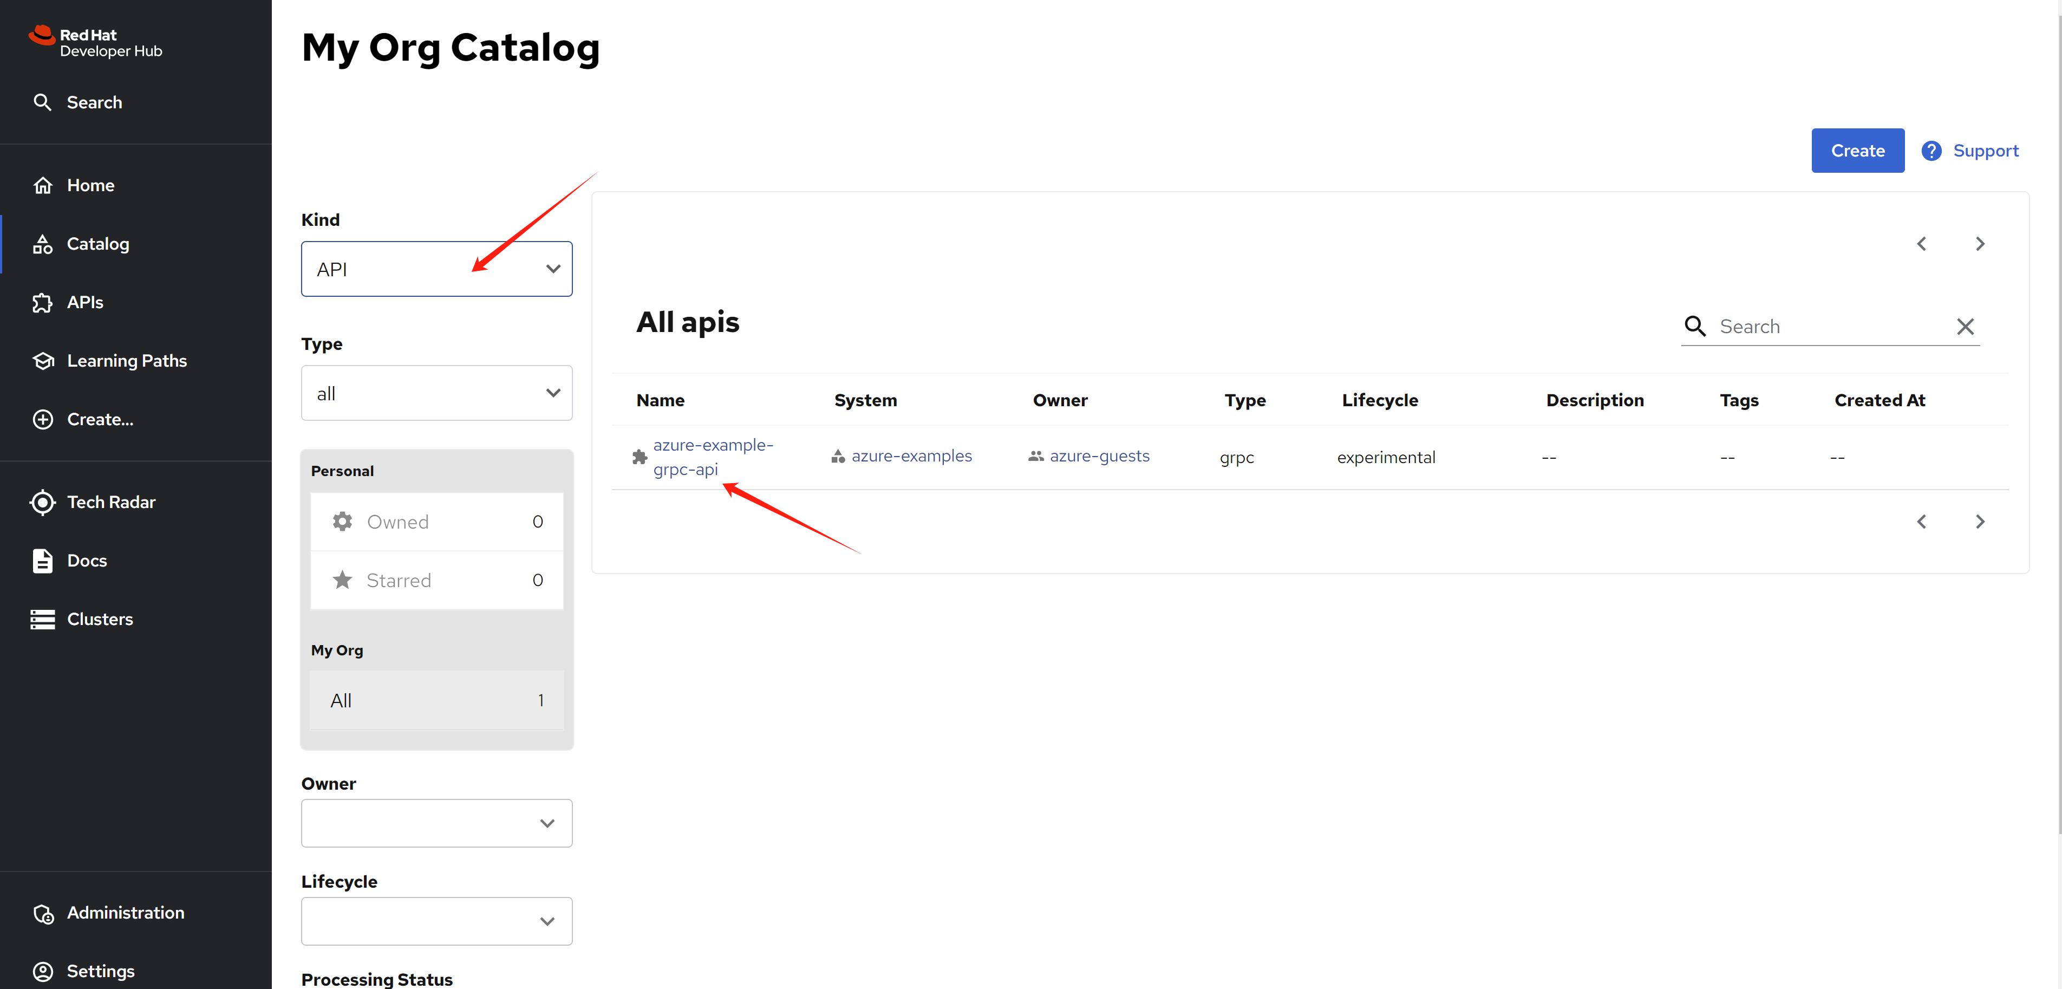Click the Support help icon
2062x989 pixels.
pyautogui.click(x=1931, y=151)
